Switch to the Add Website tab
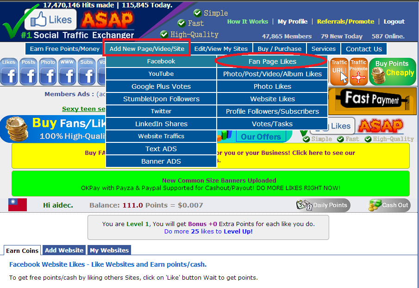This screenshot has height=288, width=419. 64,251
